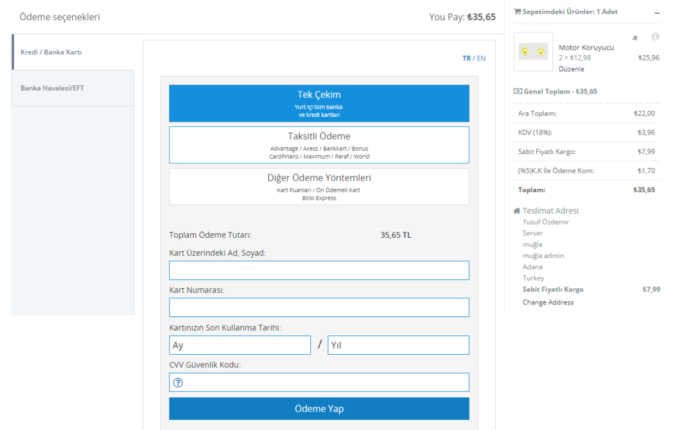
Task: Click the Adana address line
Action: point(533,267)
